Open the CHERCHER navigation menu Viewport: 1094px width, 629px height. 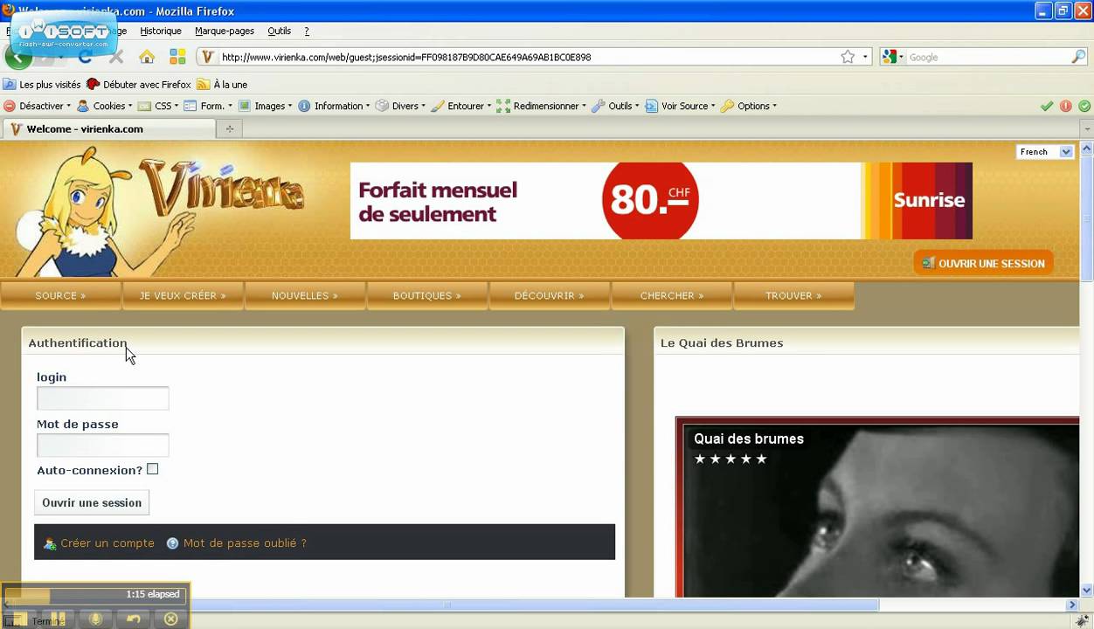click(672, 295)
